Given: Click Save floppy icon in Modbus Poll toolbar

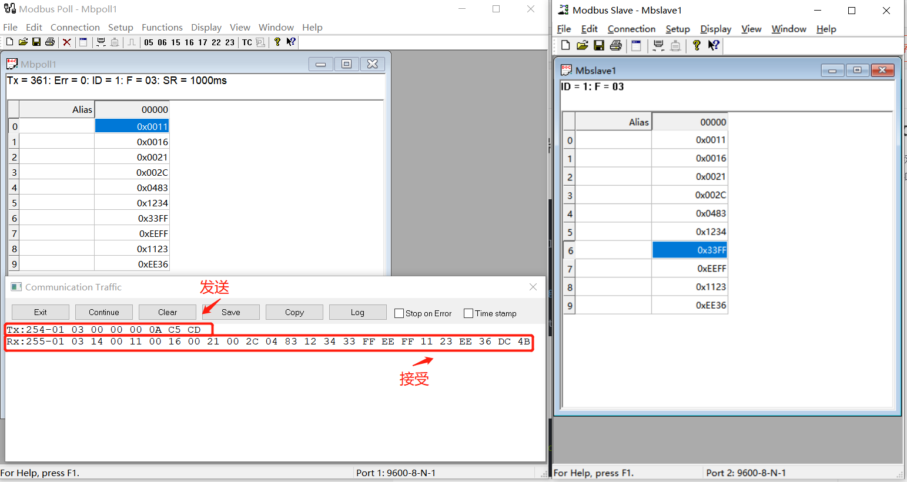Looking at the screenshot, I should click(x=36, y=42).
